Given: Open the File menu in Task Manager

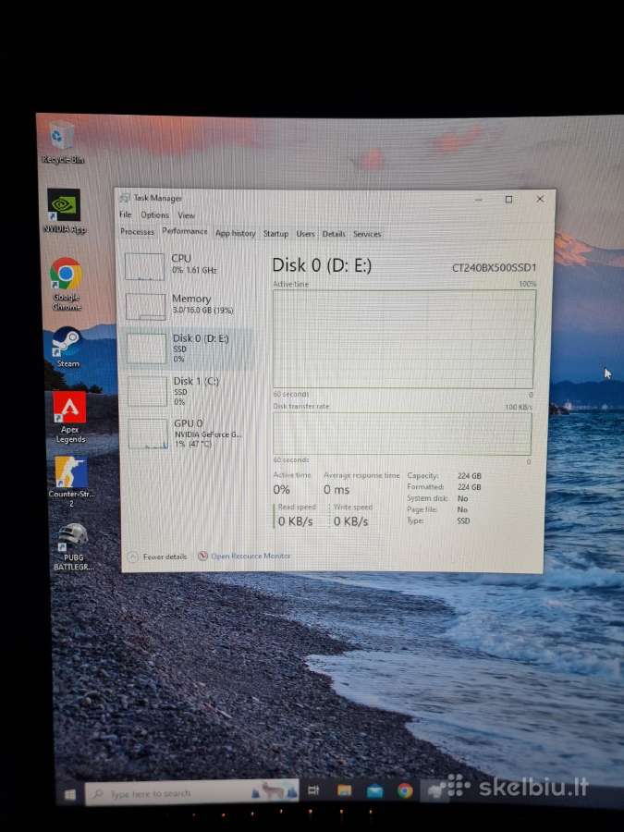Looking at the screenshot, I should coord(125,214).
